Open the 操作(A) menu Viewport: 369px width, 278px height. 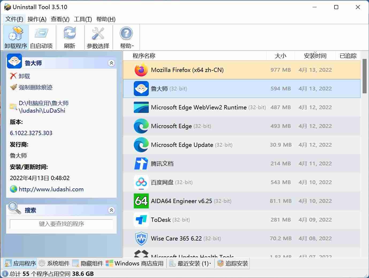tap(37, 19)
